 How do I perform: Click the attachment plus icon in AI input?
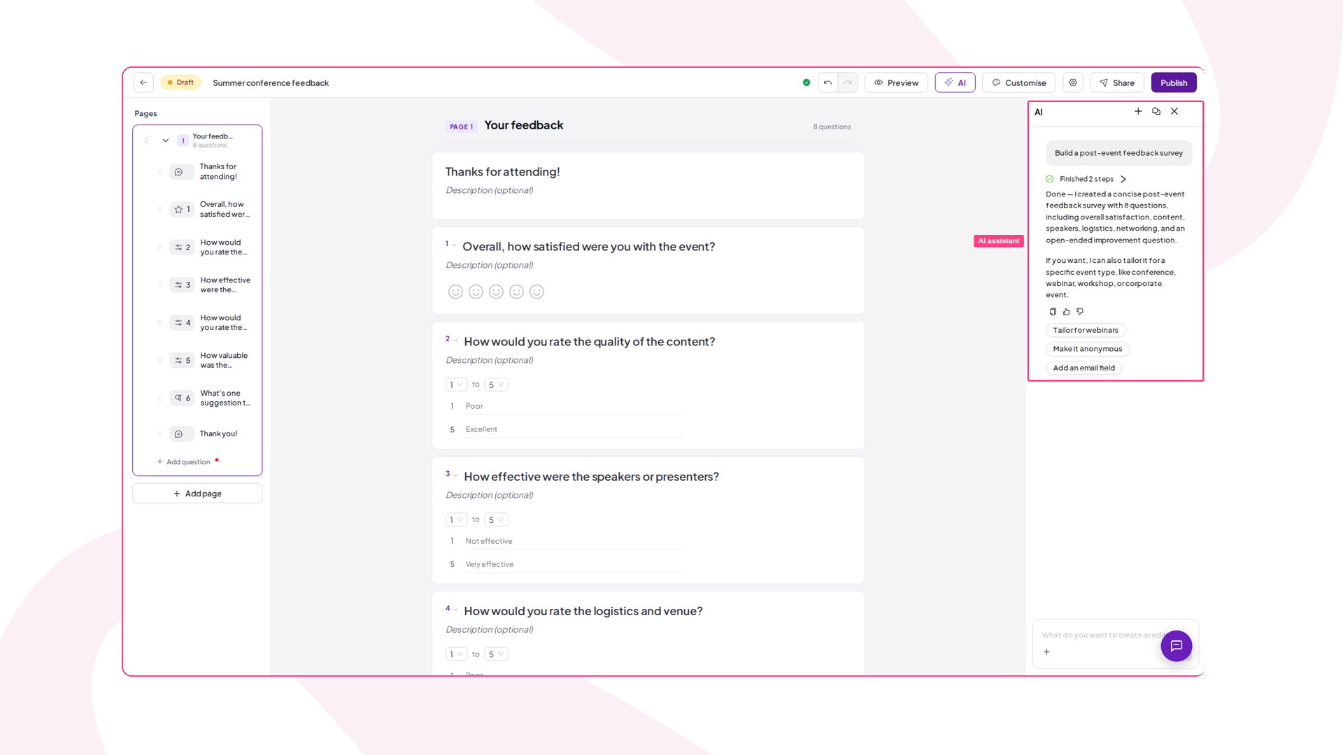pos(1047,652)
